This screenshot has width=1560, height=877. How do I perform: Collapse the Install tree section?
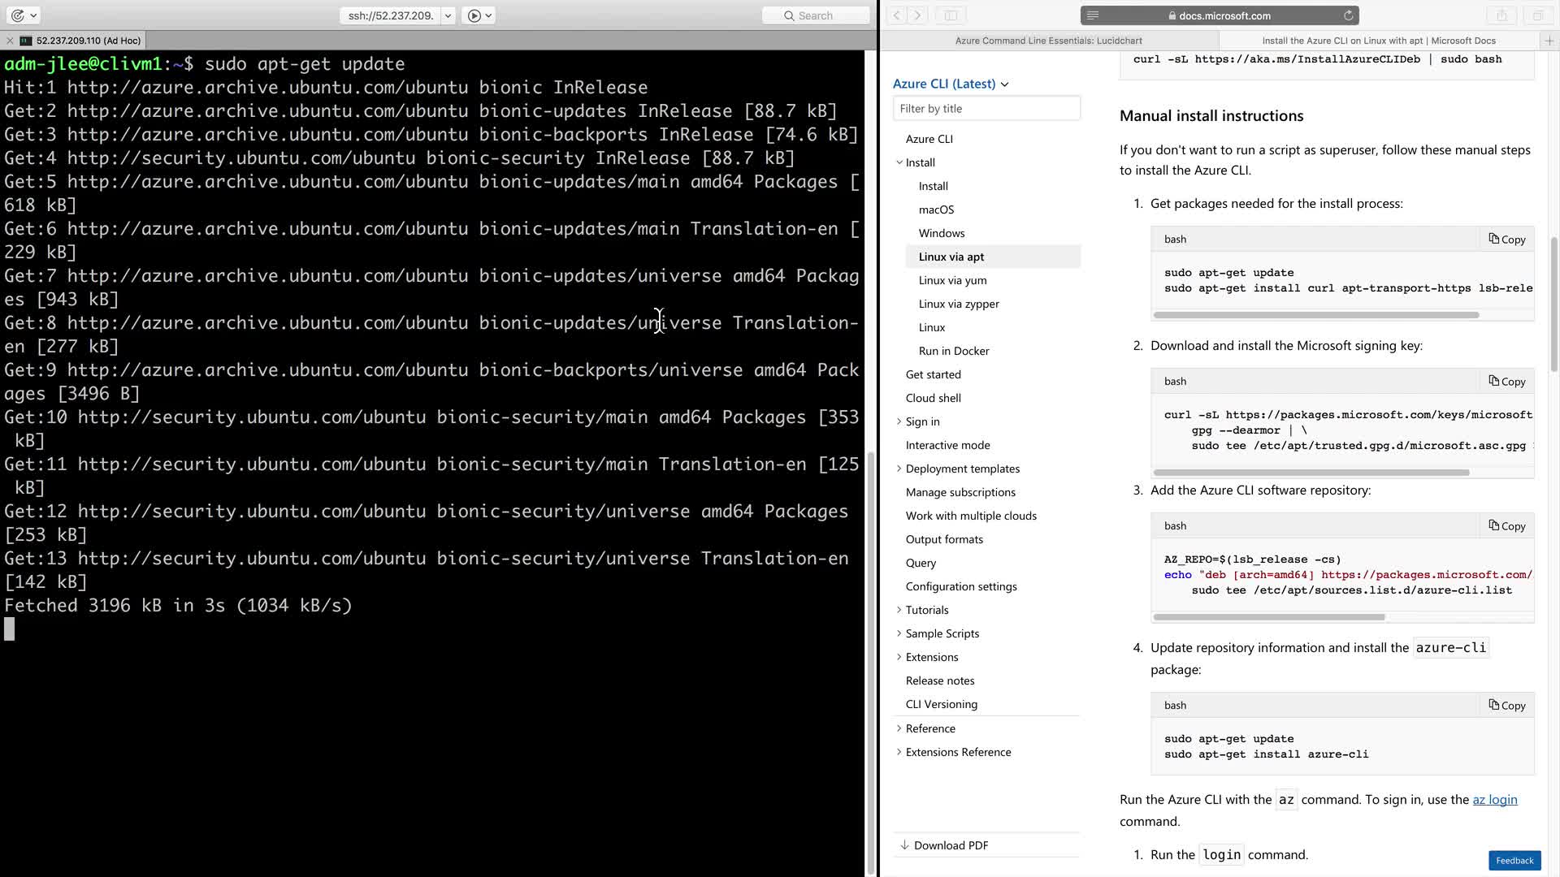click(899, 162)
